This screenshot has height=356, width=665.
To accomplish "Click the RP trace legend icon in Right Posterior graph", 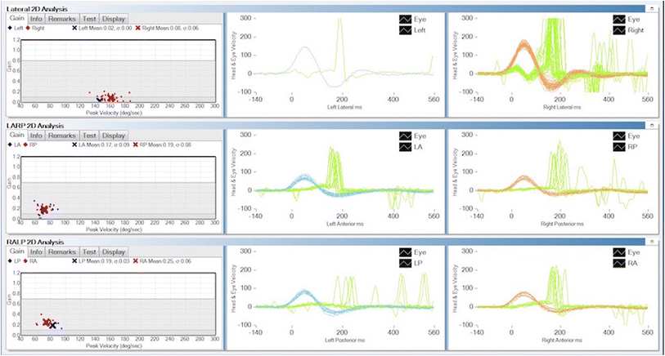I will pos(619,146).
